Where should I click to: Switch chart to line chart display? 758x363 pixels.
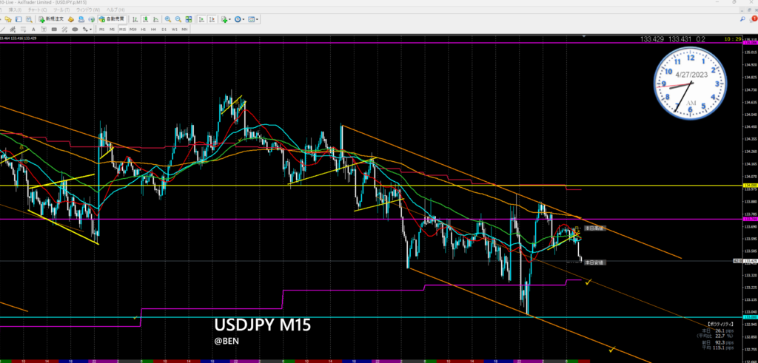coord(157,20)
